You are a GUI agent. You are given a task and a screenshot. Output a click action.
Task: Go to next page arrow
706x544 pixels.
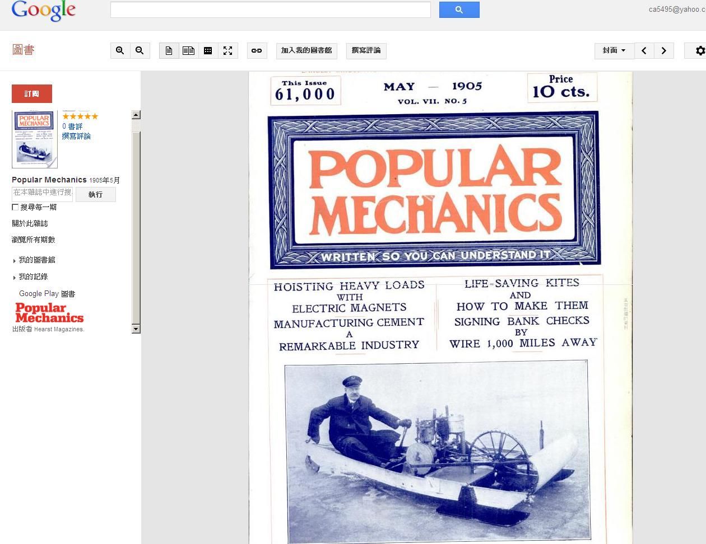pos(663,50)
